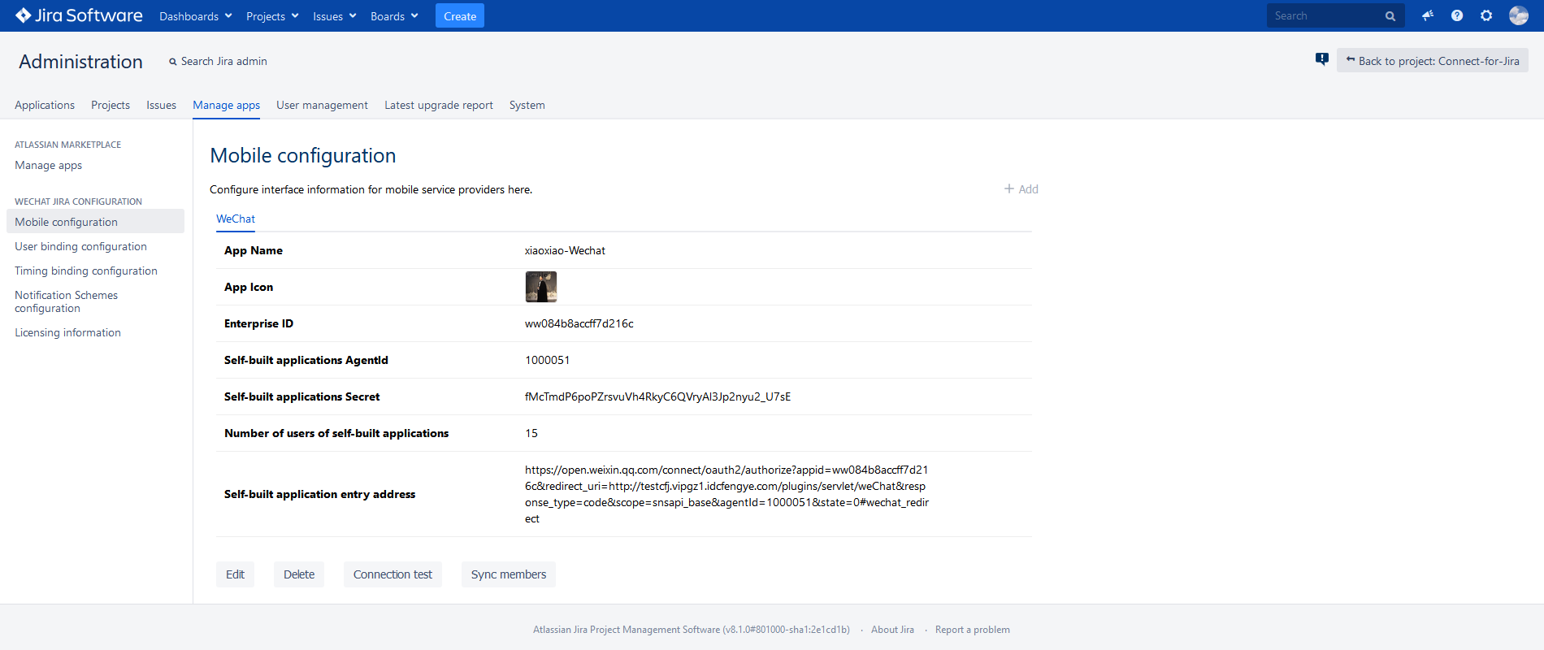The image size is (1544, 650).
Task: Open Search Jira admin
Action: click(x=218, y=61)
